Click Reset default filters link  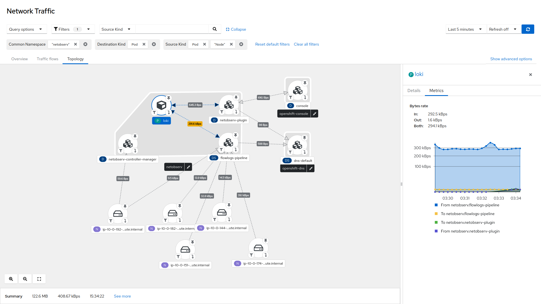[272, 44]
